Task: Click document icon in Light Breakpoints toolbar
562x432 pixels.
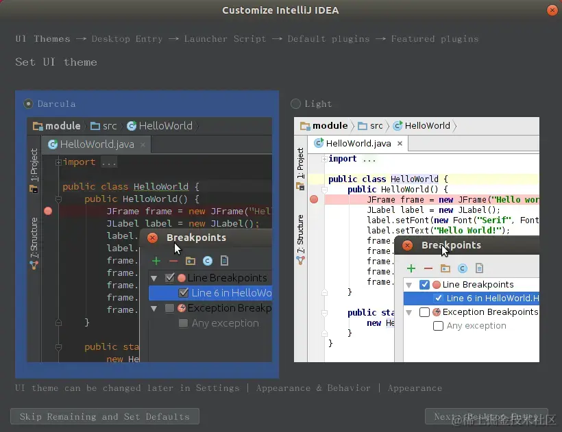Action: coord(479,268)
